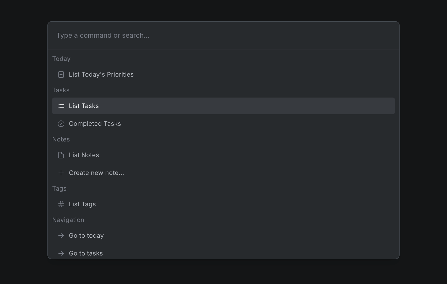The width and height of the screenshot is (447, 284).
Task: Click the Notes section heading
Action: [61, 139]
